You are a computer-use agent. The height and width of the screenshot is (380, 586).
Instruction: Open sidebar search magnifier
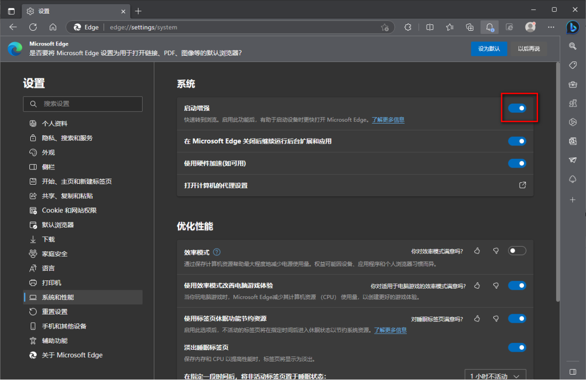(573, 46)
